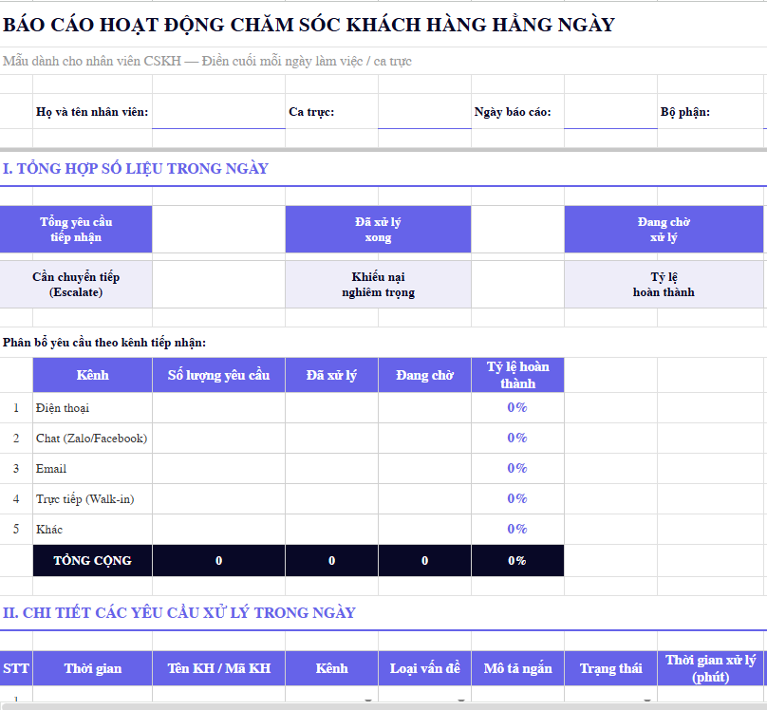Select the Mô tả ngắn column header
767x710 pixels.
pos(517,668)
